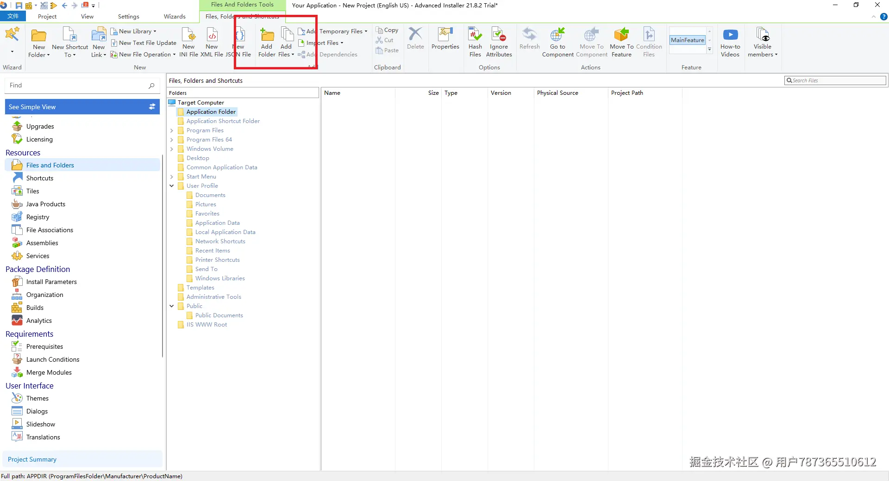
Task: Expand the Program Files folder node
Action: click(172, 130)
